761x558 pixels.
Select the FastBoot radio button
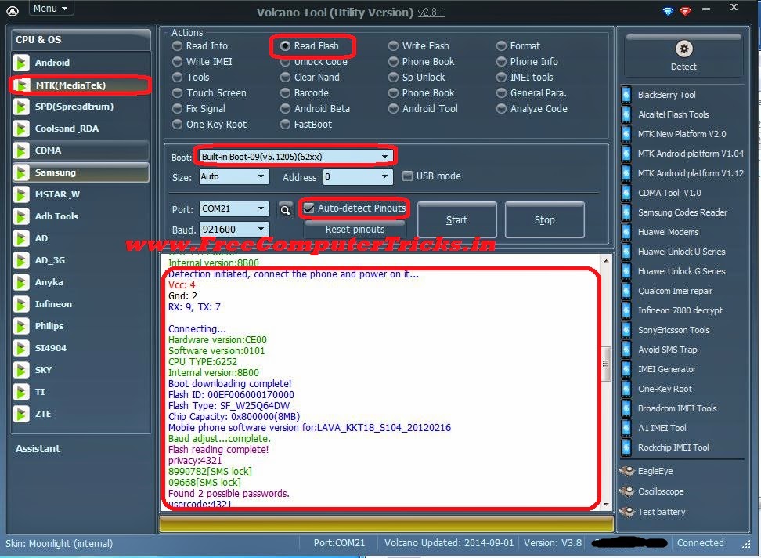(x=285, y=125)
